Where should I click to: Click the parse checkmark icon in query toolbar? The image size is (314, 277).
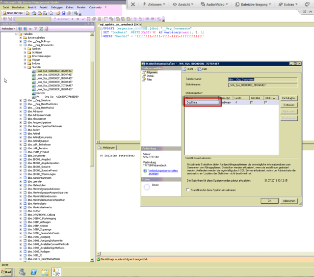pyautogui.click(x=83, y=19)
